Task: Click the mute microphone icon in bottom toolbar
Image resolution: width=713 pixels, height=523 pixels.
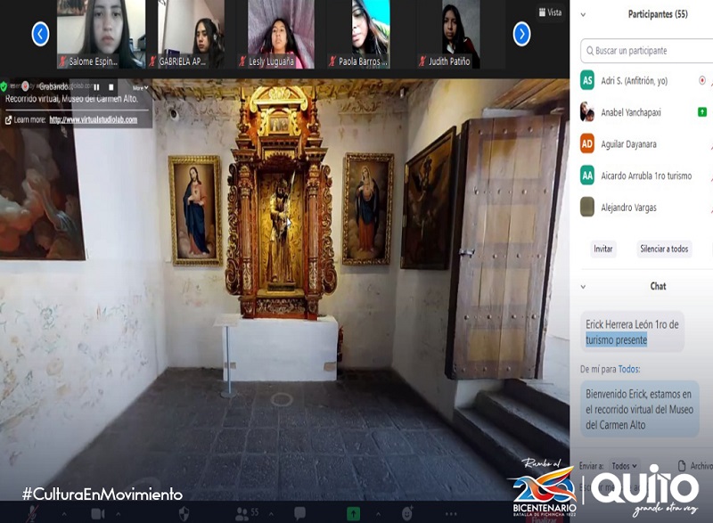Action: (34, 513)
